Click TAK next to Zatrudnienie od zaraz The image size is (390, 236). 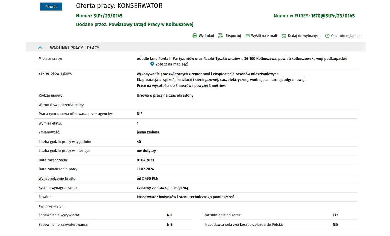(x=336, y=215)
